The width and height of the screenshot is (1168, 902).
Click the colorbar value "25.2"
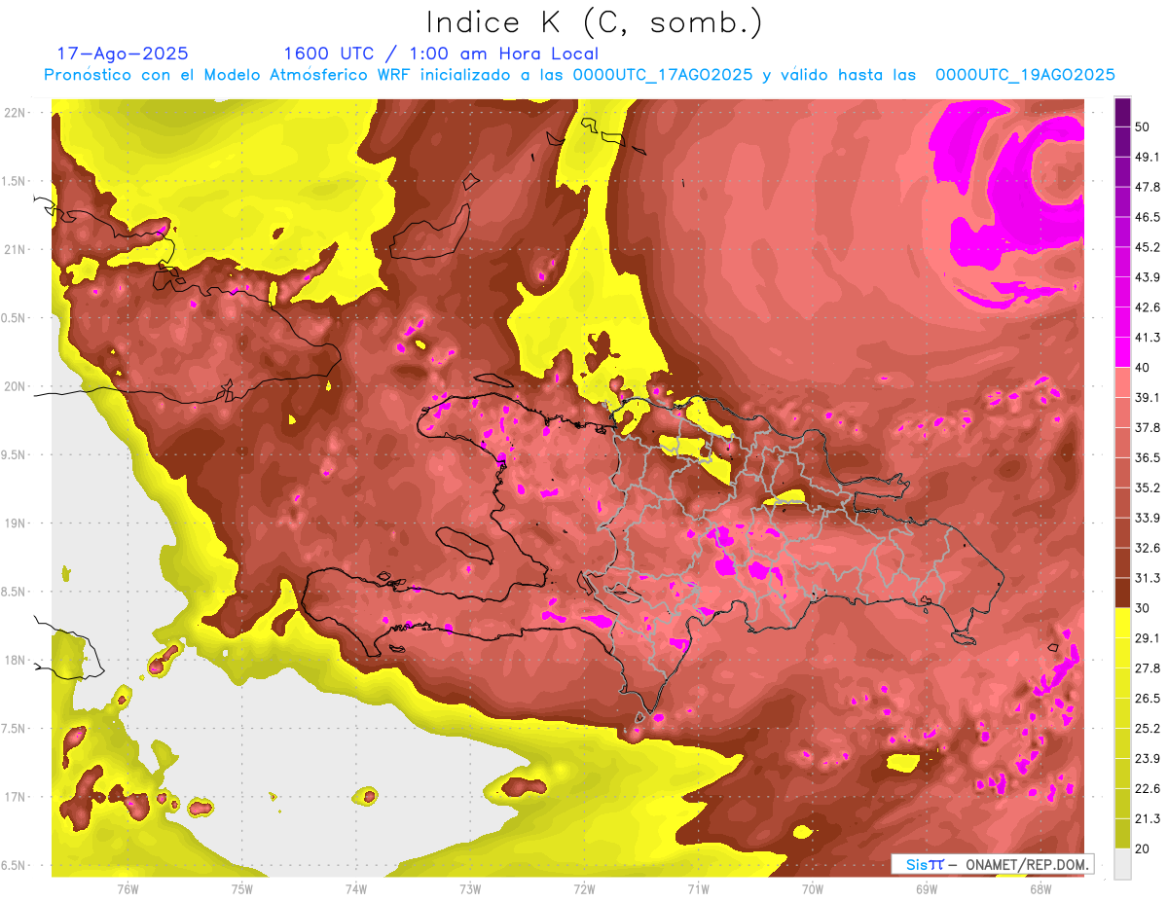pos(1148,729)
